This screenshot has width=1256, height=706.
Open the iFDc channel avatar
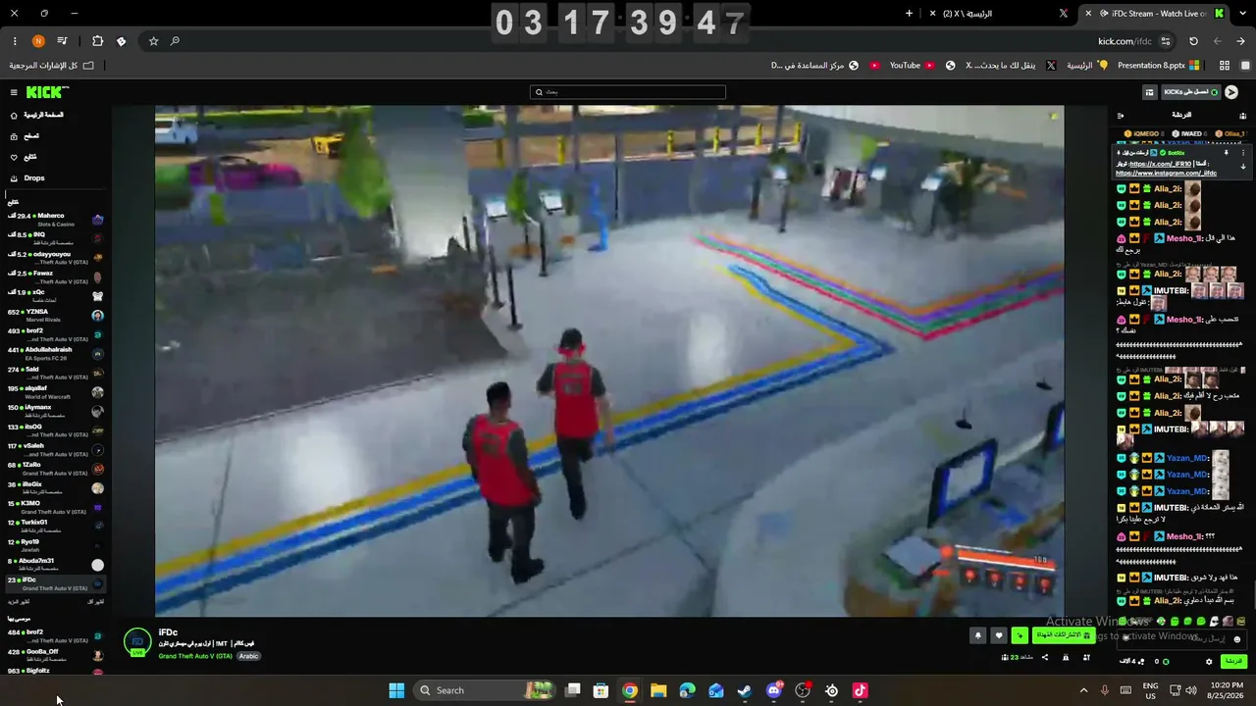point(137,642)
